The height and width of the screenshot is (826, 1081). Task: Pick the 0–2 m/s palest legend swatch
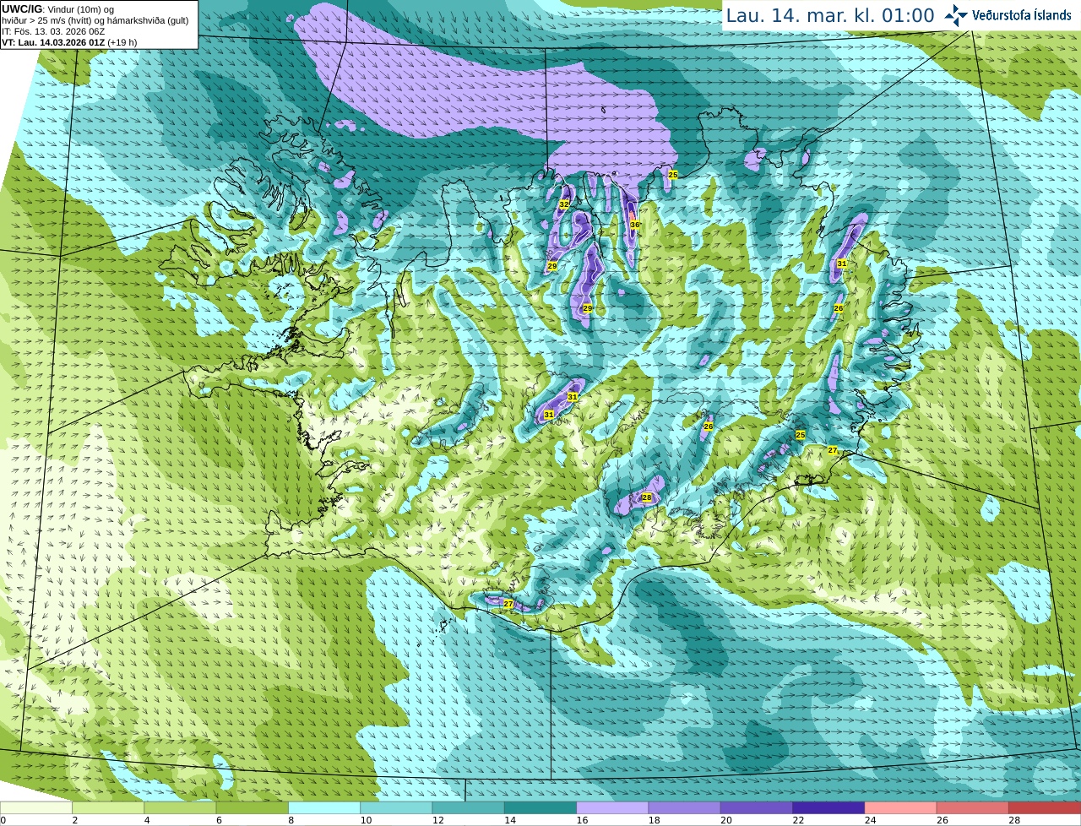[36, 808]
